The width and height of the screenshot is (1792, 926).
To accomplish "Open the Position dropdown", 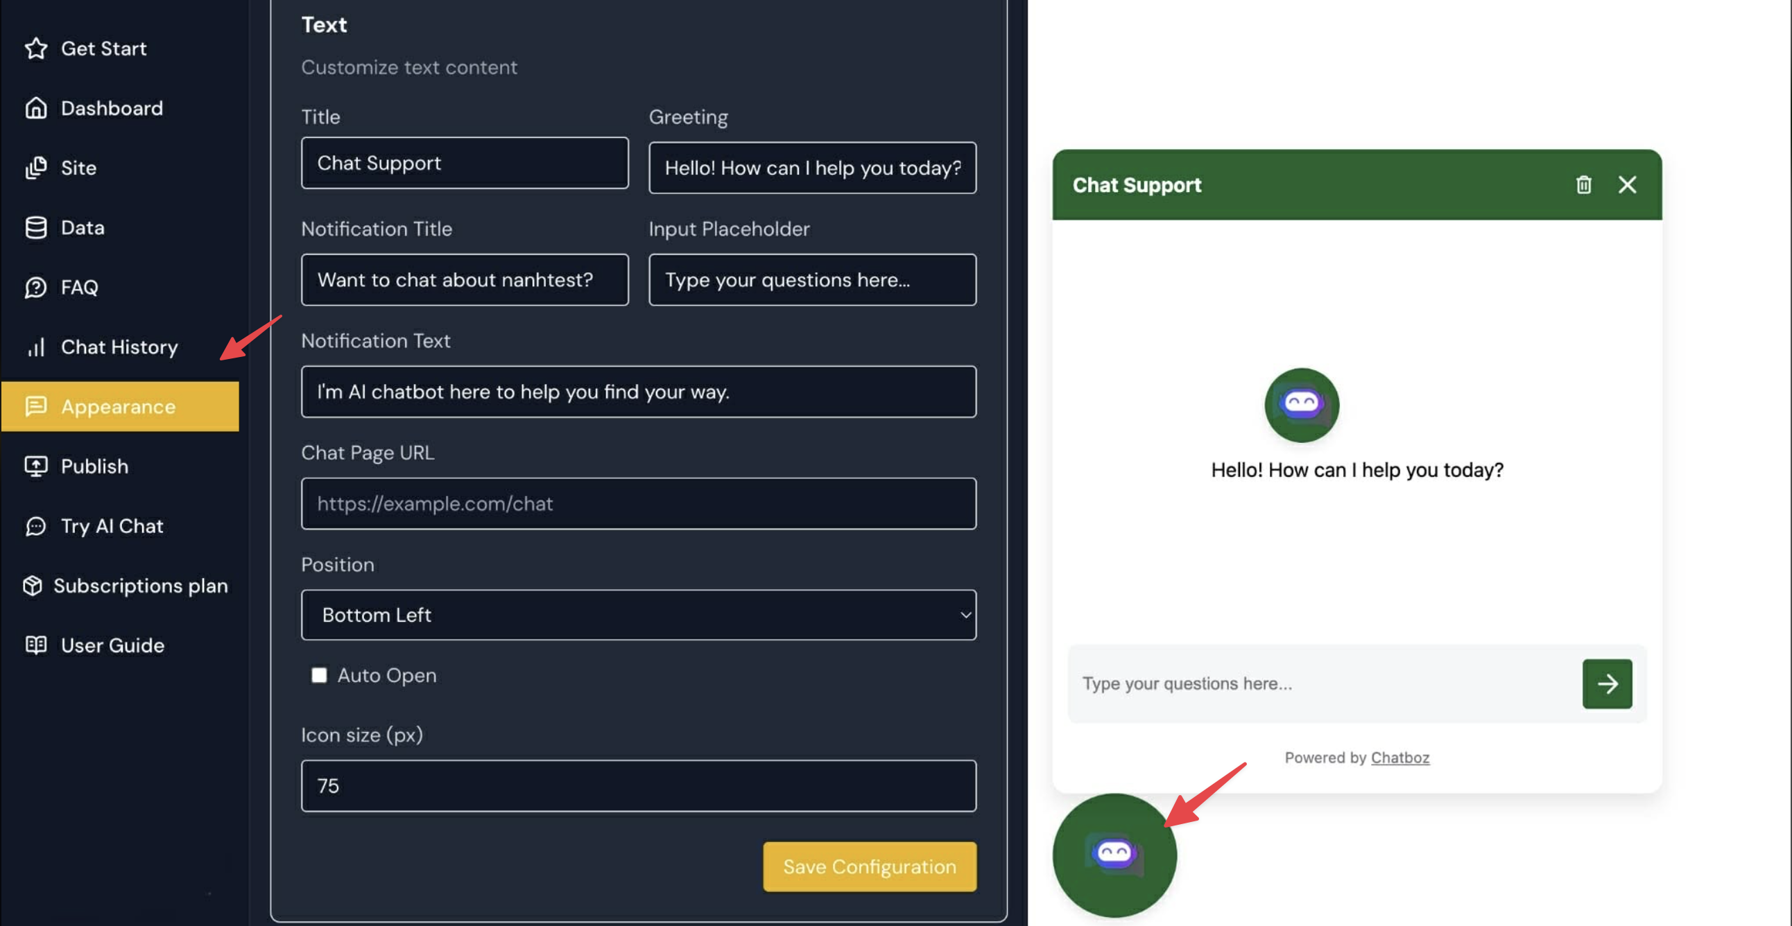I will click(x=638, y=615).
